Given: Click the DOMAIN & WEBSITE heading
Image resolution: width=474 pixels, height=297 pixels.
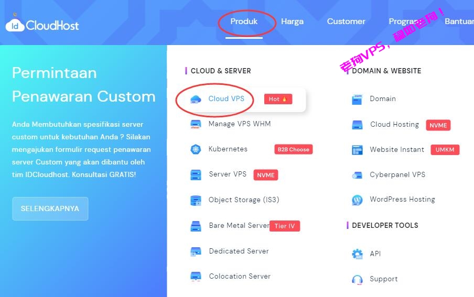Looking at the screenshot, I should click(386, 71).
